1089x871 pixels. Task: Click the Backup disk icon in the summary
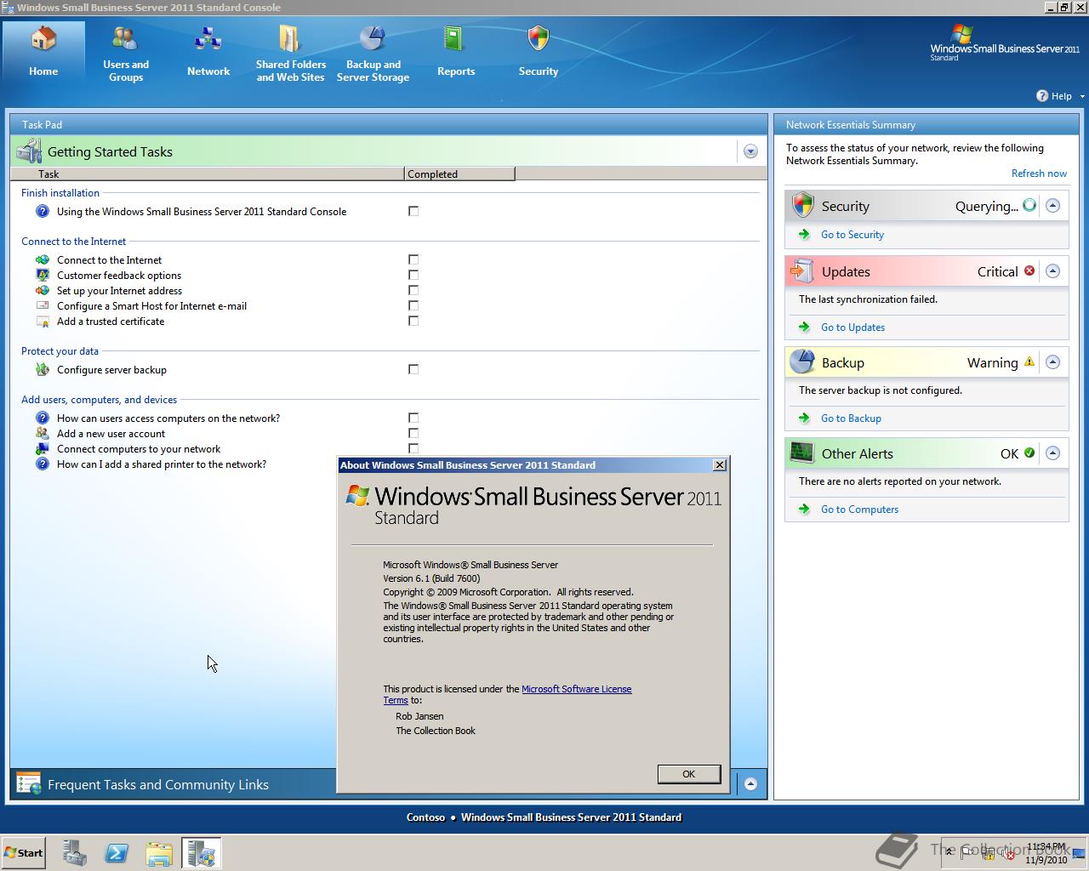pos(802,362)
